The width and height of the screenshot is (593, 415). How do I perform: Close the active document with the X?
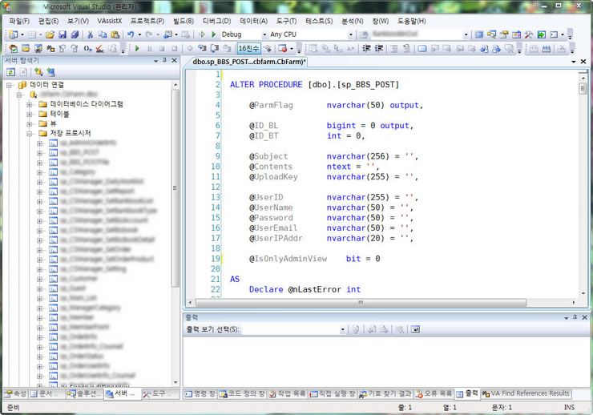coord(583,61)
